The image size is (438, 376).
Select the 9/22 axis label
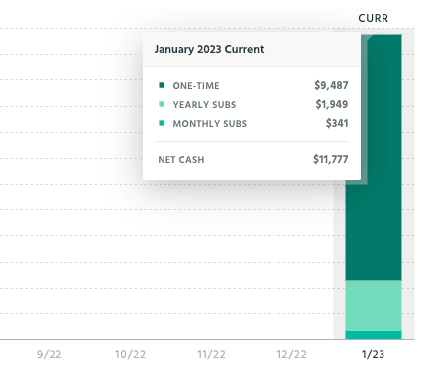click(x=49, y=354)
